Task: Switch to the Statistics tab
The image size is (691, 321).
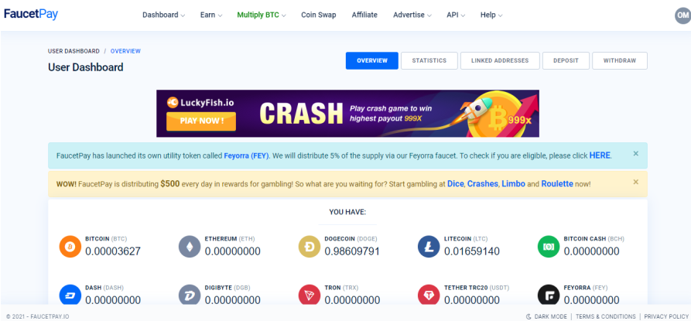Action: [429, 61]
